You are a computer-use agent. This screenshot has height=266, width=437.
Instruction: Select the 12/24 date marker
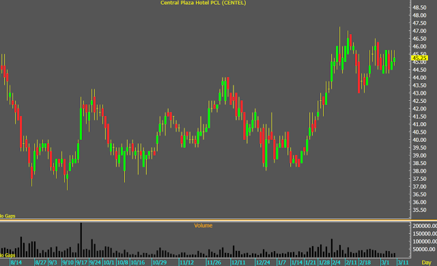point(263,263)
